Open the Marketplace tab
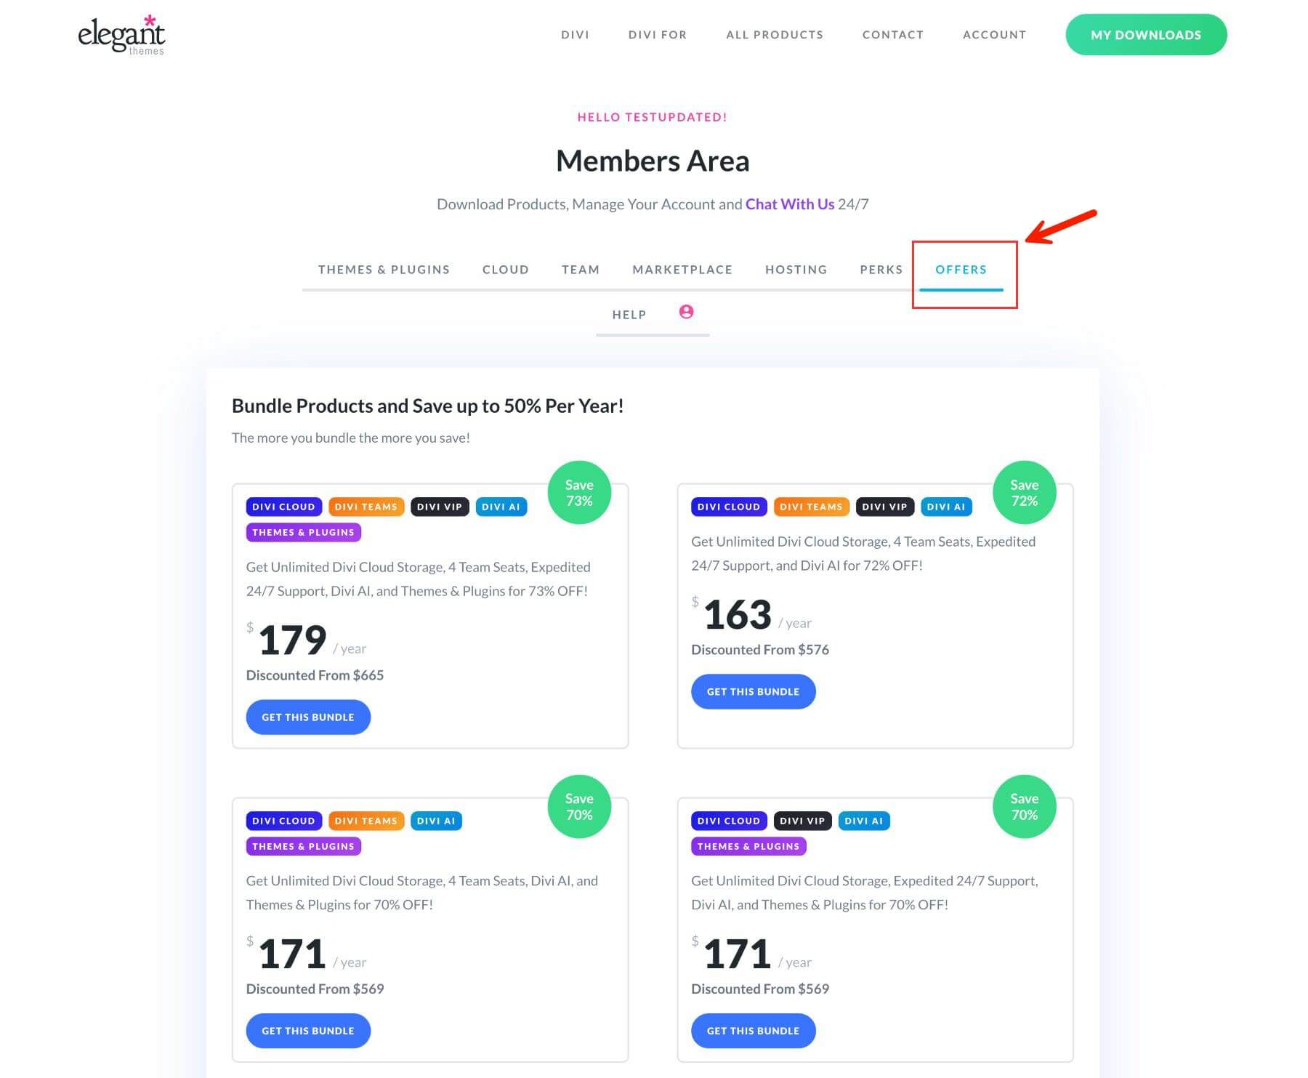 [682, 270]
